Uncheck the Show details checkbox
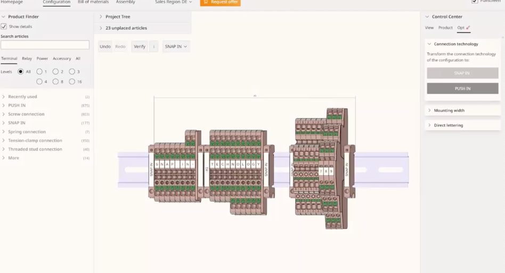This screenshot has width=505, height=273. click(x=4, y=27)
